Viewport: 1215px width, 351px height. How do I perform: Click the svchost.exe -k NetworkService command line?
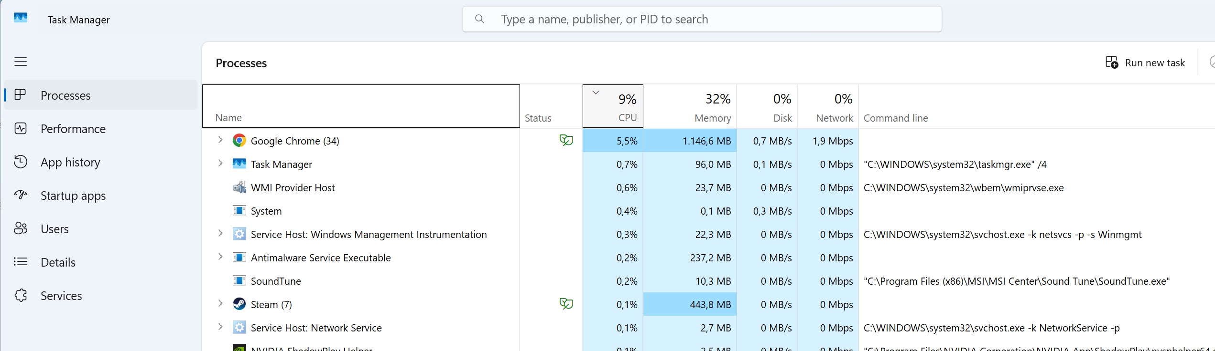point(992,328)
